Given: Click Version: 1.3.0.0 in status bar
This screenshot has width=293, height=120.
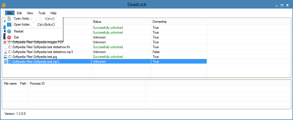Looking at the screenshot, I should (15, 114).
